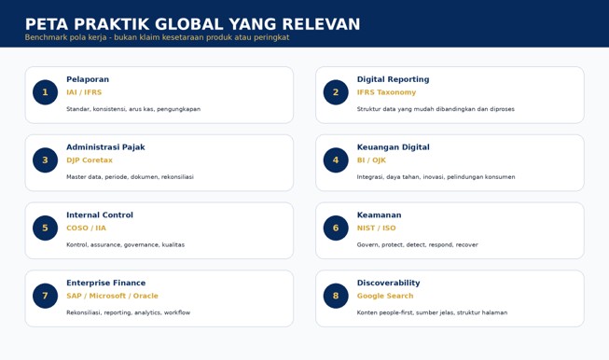
Task: Click the number 1 circle badge
Action: (45, 92)
